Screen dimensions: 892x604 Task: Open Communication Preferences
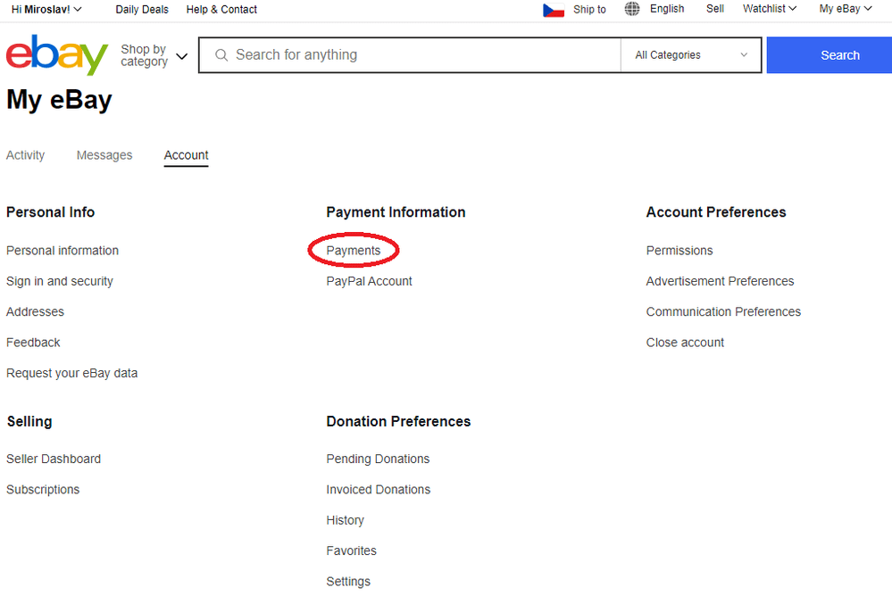[723, 312]
